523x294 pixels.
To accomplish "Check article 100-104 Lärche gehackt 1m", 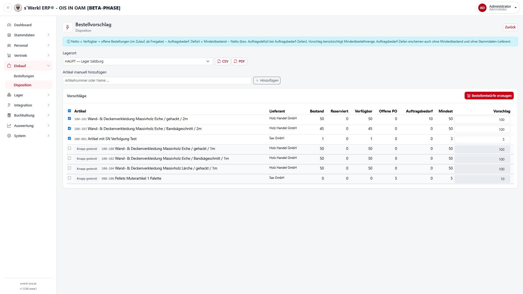I will [x=69, y=168].
